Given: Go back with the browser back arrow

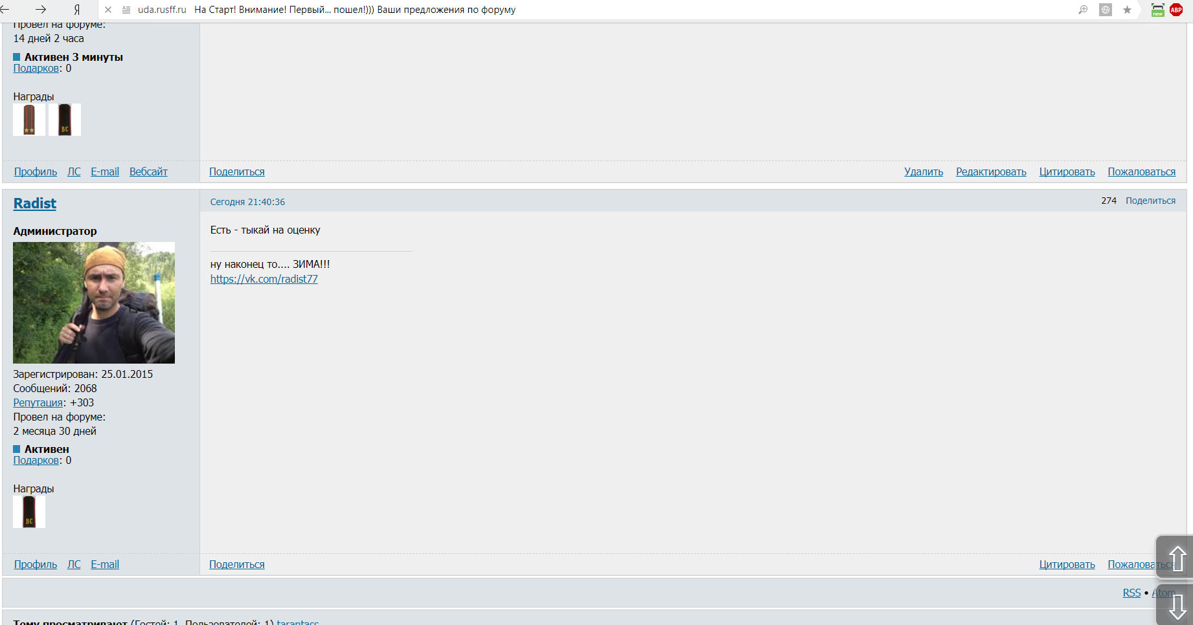Looking at the screenshot, I should coord(5,10).
